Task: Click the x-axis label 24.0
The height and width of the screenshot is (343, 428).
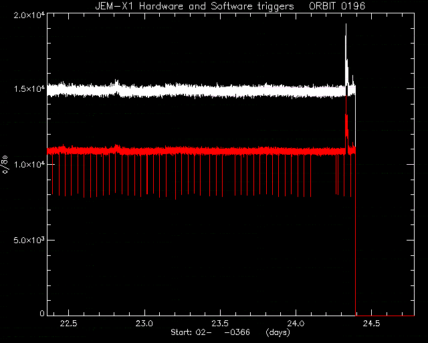Action: 296,324
